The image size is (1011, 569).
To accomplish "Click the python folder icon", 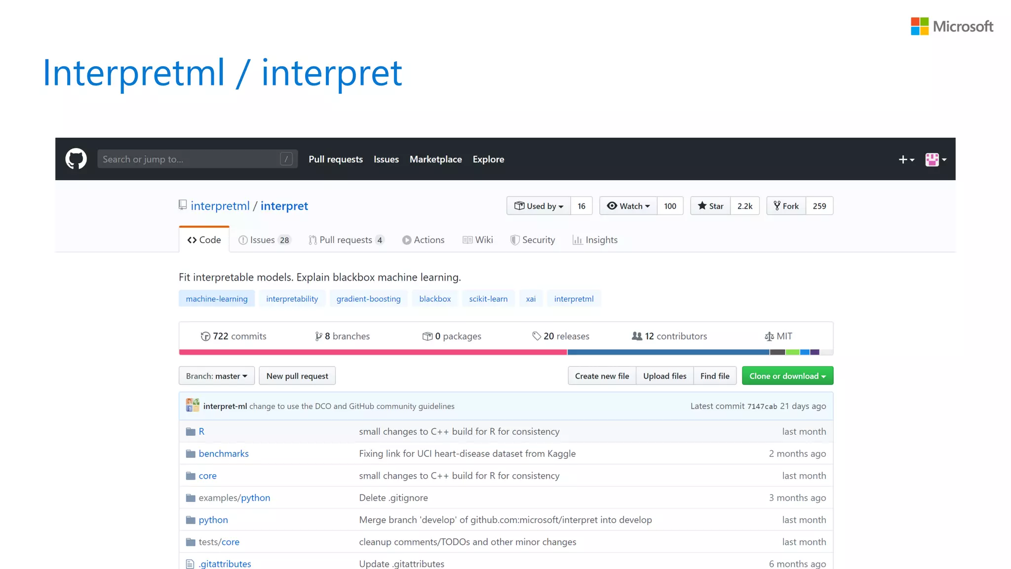I will coord(191,520).
